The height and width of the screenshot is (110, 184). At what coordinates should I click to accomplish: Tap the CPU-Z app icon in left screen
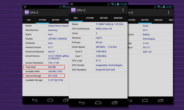27,13
